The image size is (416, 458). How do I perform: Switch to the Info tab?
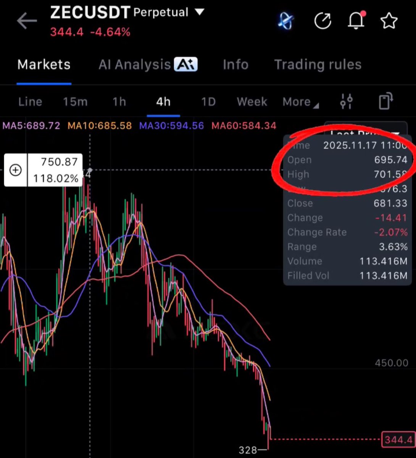235,65
